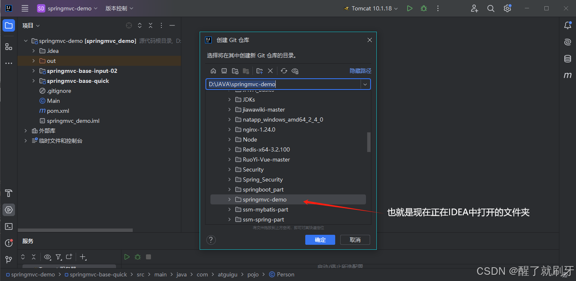Debug Tomcat with the top bug icon
576x281 pixels.
(424, 8)
